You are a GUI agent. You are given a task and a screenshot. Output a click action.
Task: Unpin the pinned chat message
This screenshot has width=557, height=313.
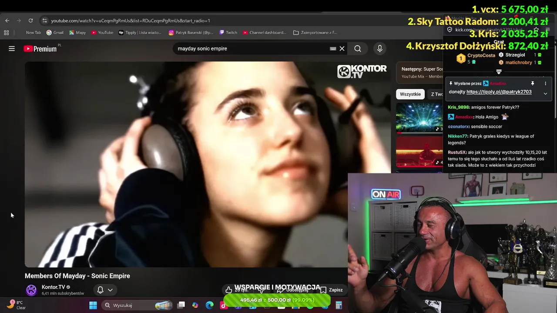coord(532,83)
